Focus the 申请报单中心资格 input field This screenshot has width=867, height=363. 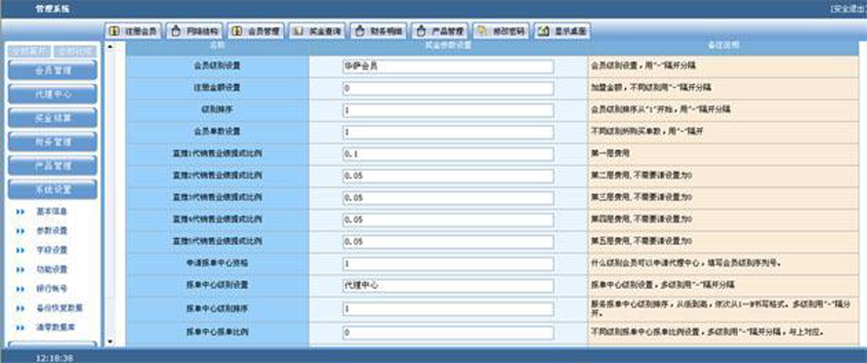tap(448, 264)
